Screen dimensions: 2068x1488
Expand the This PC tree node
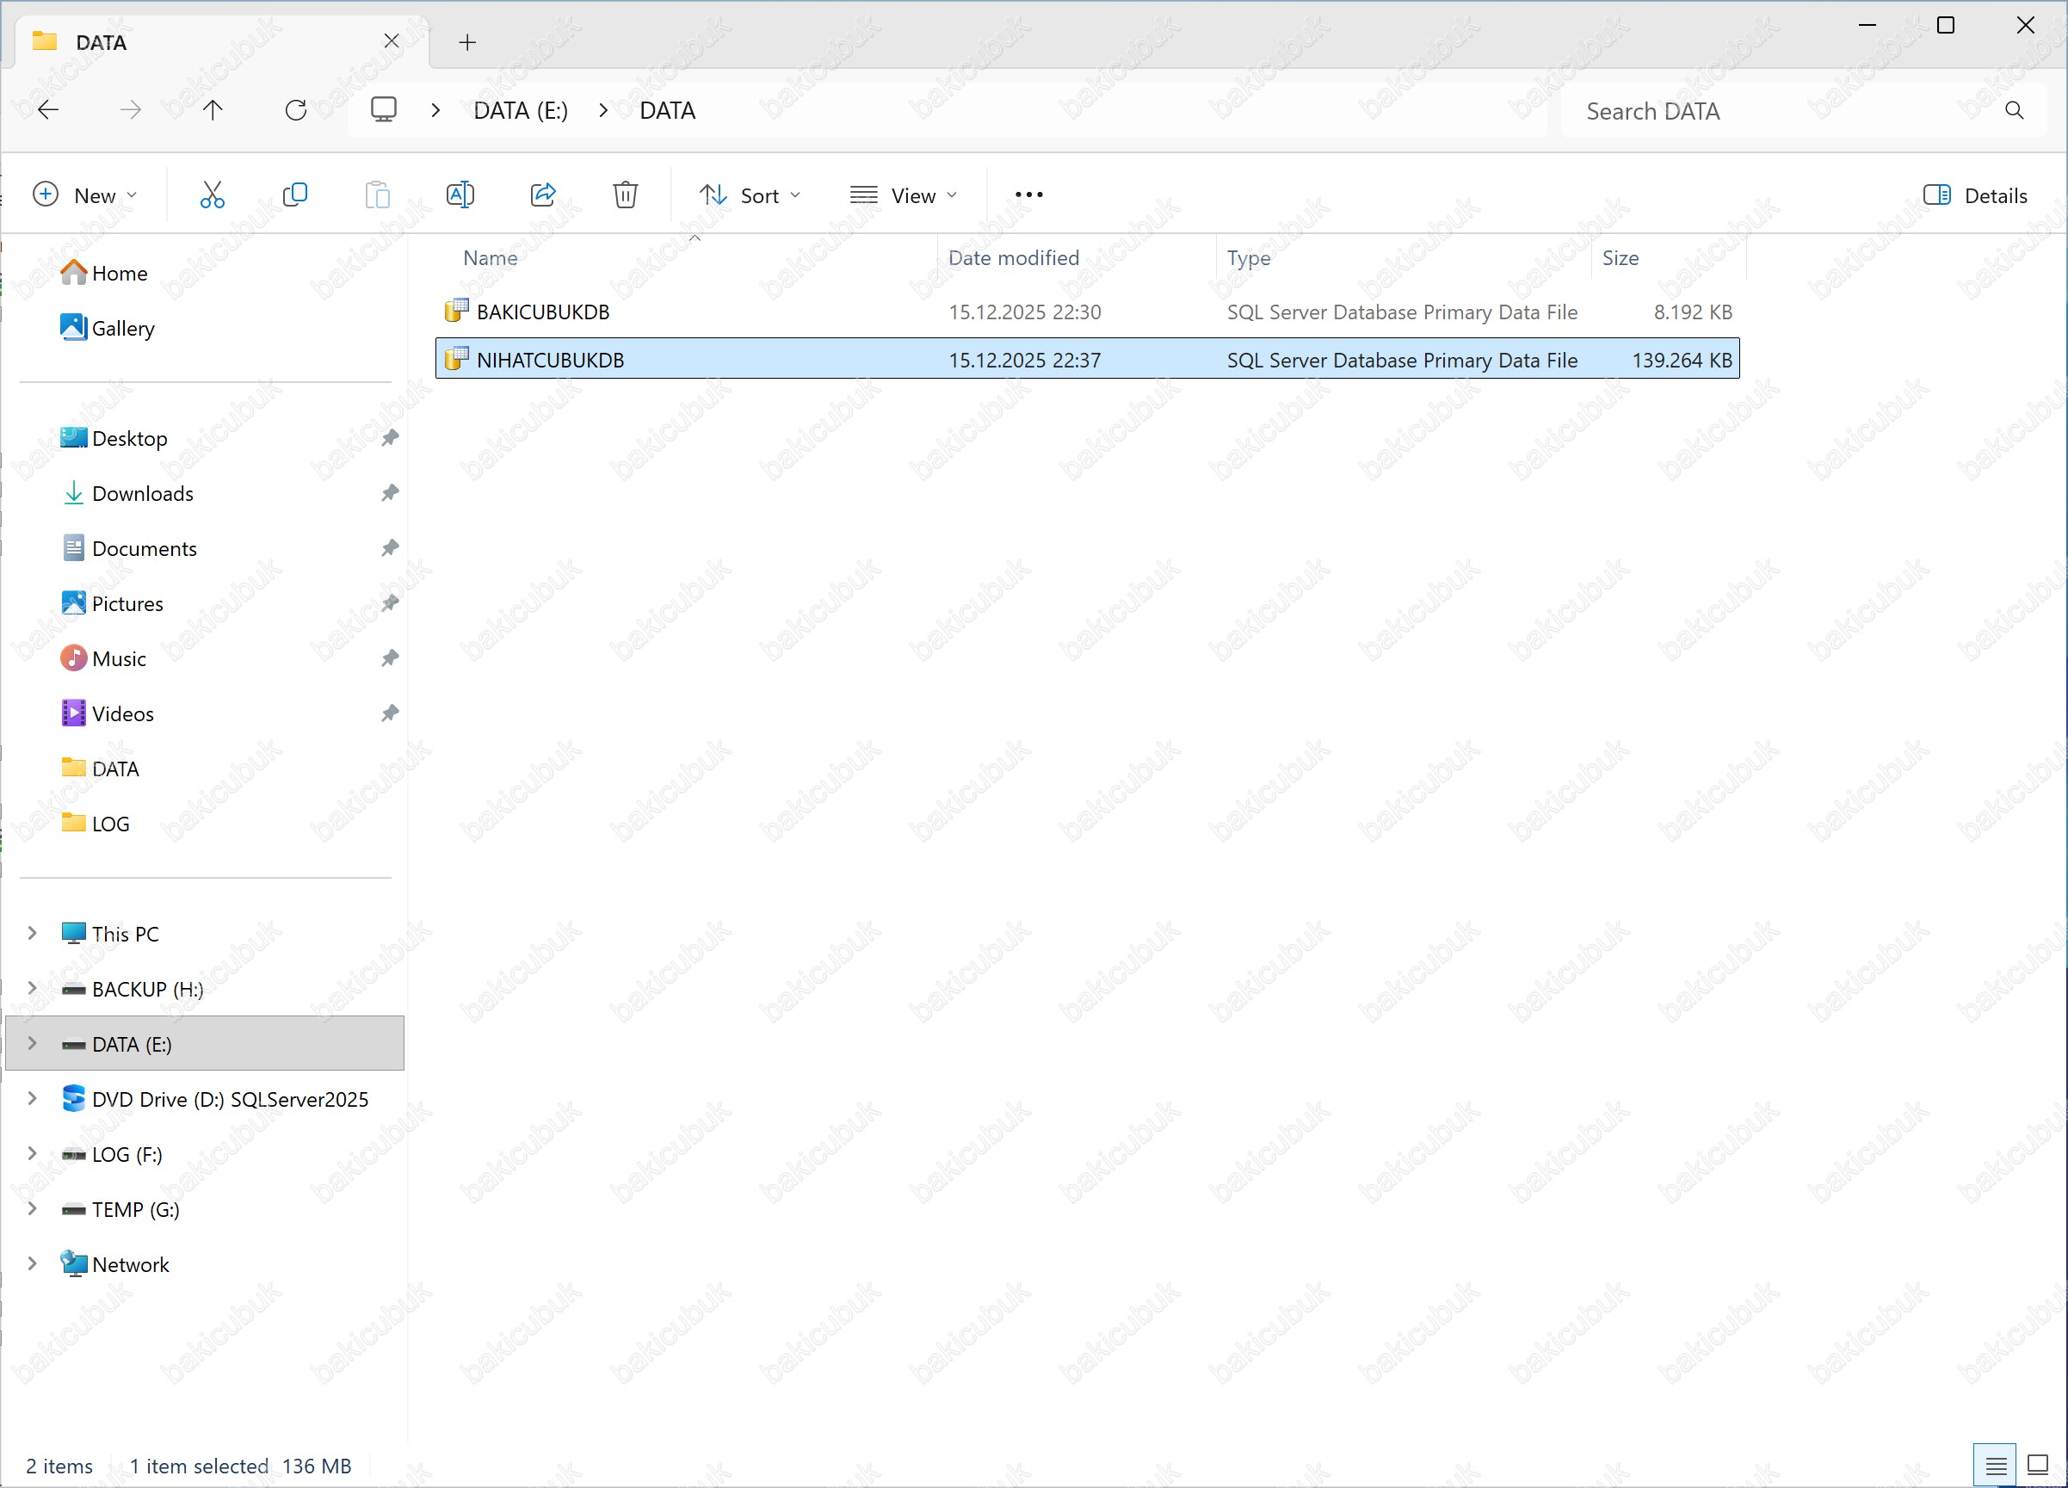coord(32,933)
